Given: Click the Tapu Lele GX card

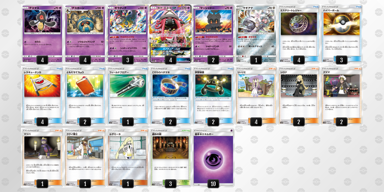Looking at the screenshot, I should click(171, 34).
